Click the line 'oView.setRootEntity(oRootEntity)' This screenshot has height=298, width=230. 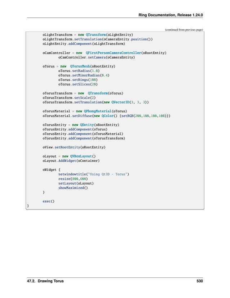tap(74, 147)
